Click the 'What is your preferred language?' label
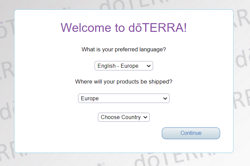This screenshot has height=166, width=250. point(123,50)
